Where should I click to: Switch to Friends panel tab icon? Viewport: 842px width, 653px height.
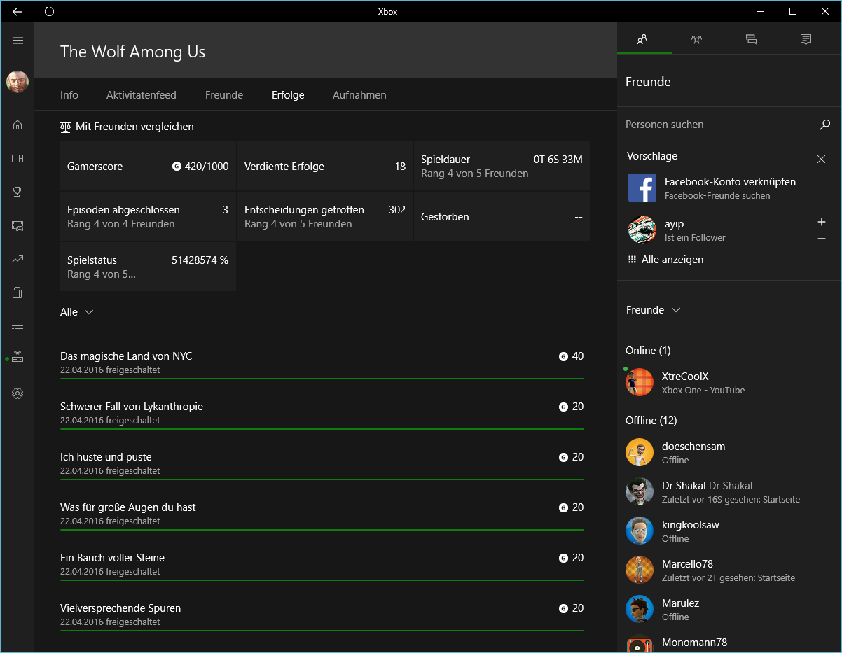(x=642, y=39)
